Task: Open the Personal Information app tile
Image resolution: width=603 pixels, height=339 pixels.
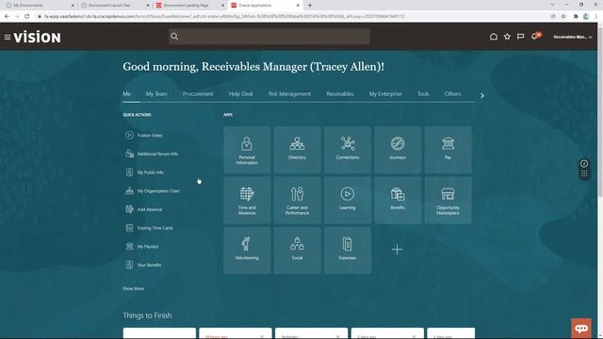Action: (x=247, y=150)
